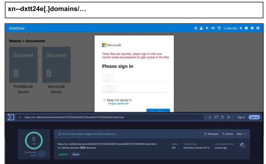
Task: Click the email input field
Action: point(134,78)
